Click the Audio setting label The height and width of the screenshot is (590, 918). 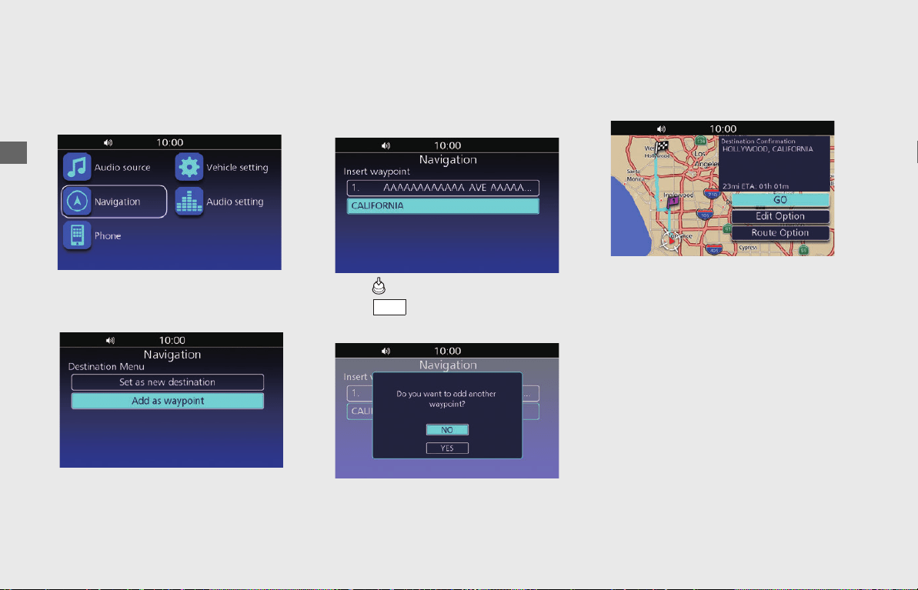click(x=235, y=202)
